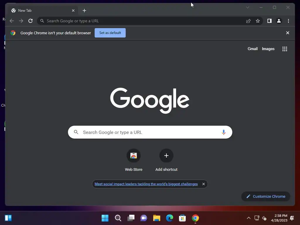
Task: Dismiss the social impact promo
Action: coord(204,184)
